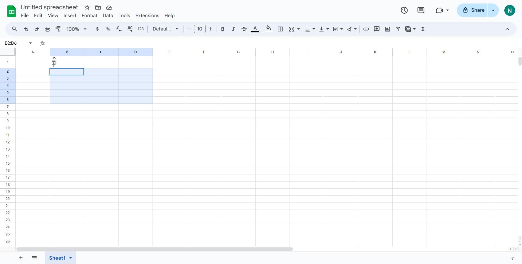Open the Extensions menu

tap(147, 16)
